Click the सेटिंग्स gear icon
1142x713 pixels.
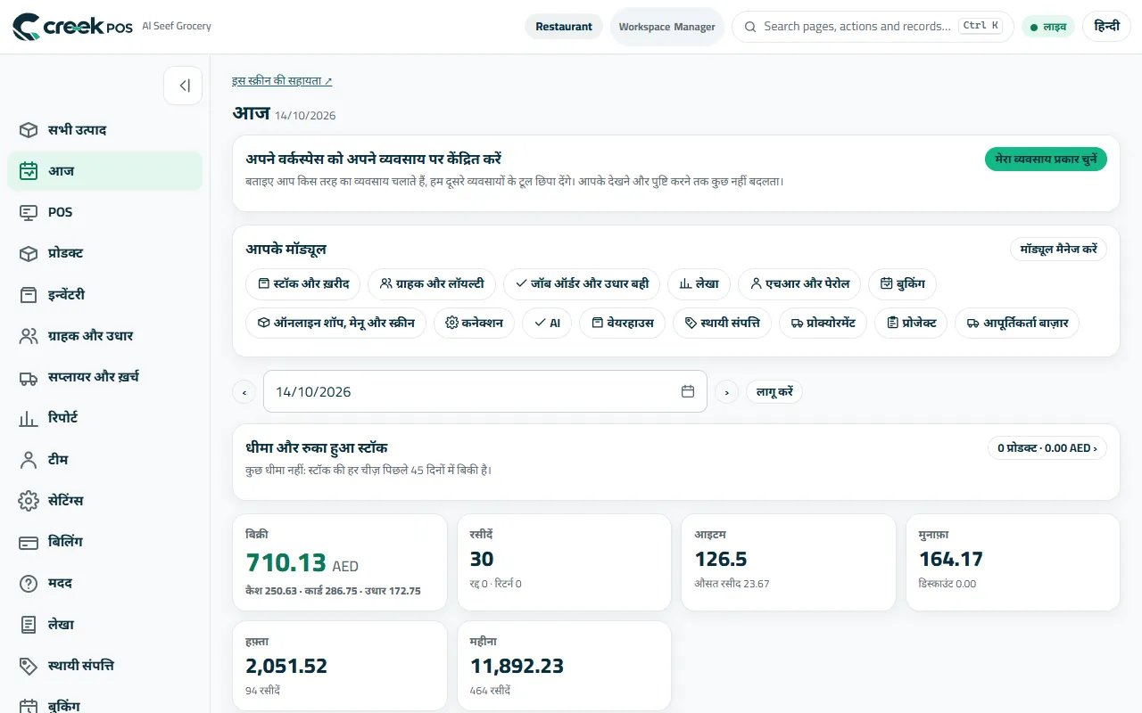point(29,501)
